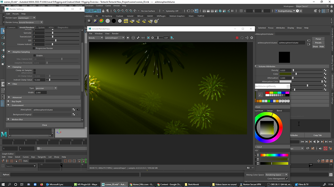The width and height of the screenshot is (334, 187).
Task: Click the Copy Tab button
Action: coord(317,135)
